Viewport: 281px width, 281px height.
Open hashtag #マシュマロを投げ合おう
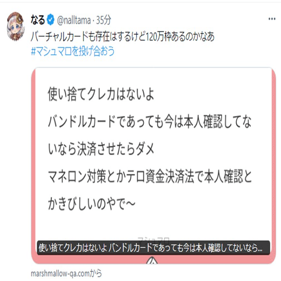pos(73,51)
